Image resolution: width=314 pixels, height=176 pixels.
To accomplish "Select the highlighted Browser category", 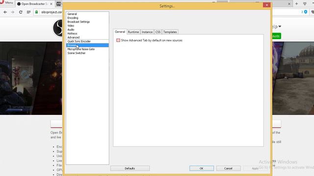I will pos(87,45).
